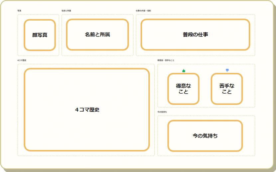276x172 pixels.
Task: Select the 得意技・苦手なこと section label
Action: point(166,60)
